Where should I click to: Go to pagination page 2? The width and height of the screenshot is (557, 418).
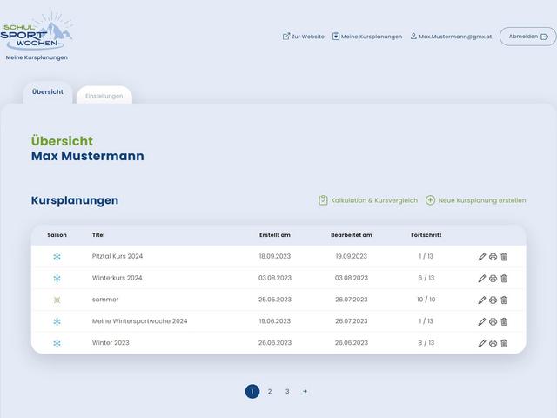[x=270, y=391]
